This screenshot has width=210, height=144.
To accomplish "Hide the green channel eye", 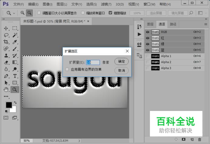I will click(147, 44).
